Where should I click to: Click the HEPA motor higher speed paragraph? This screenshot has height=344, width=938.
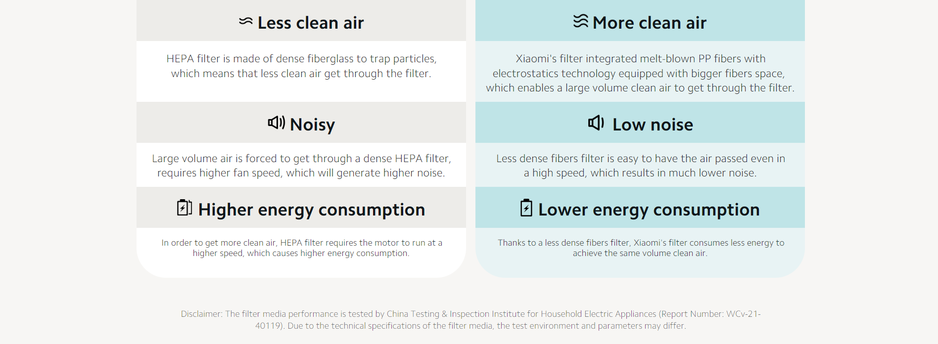[x=301, y=248]
